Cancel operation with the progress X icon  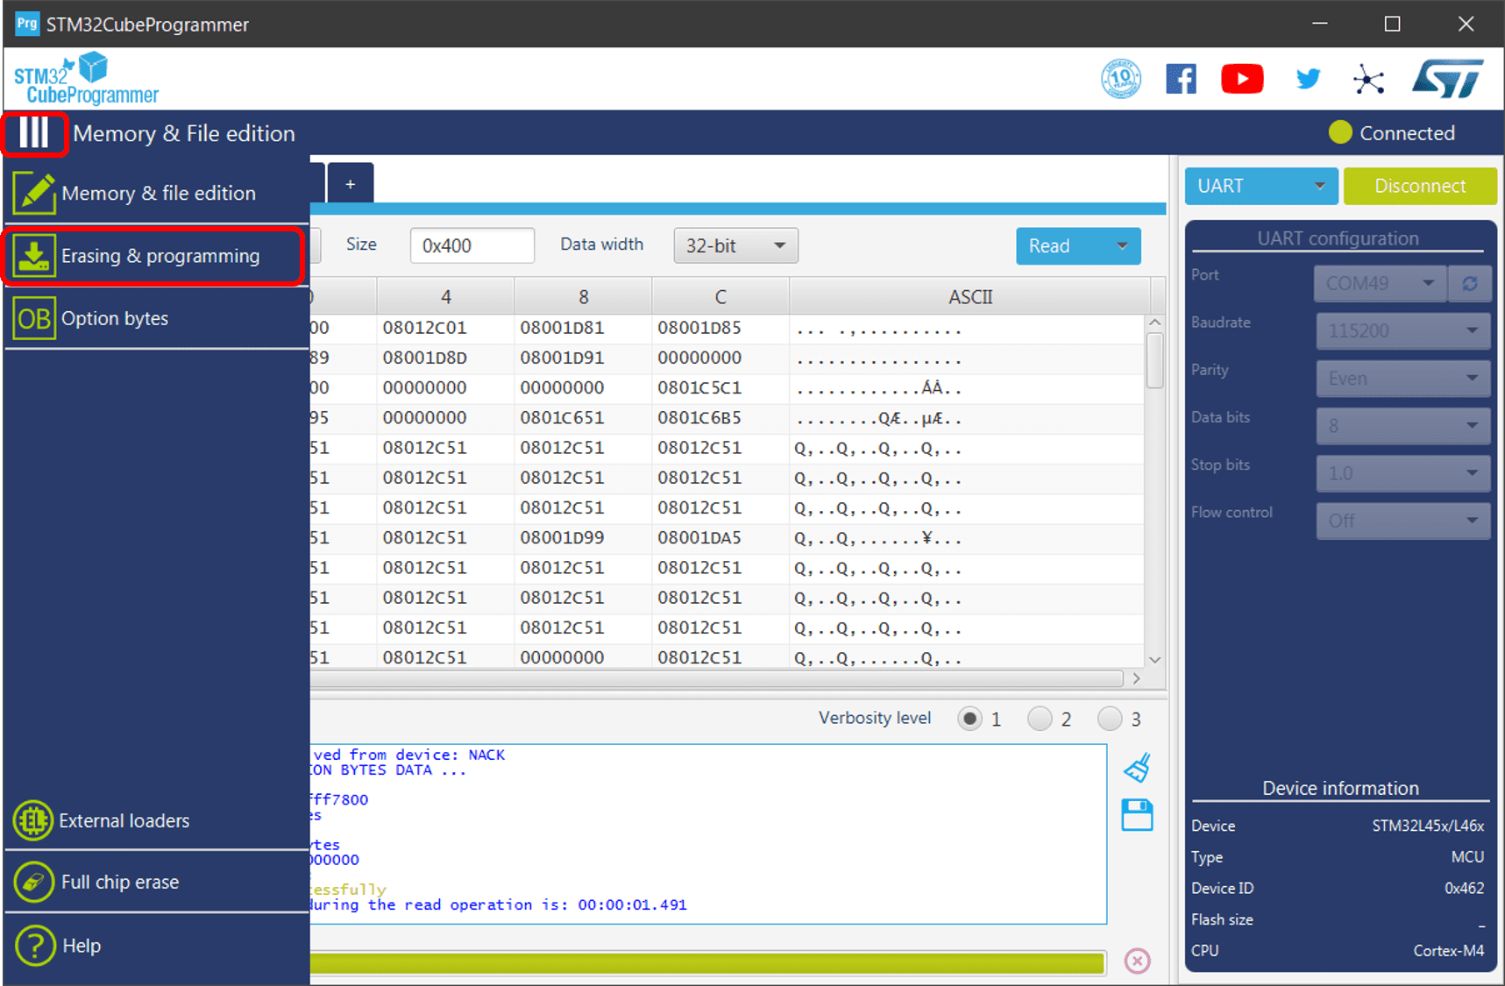tap(1137, 961)
